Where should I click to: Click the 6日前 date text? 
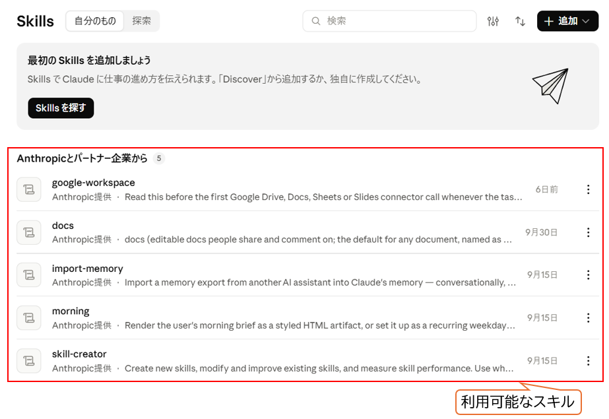pos(546,189)
